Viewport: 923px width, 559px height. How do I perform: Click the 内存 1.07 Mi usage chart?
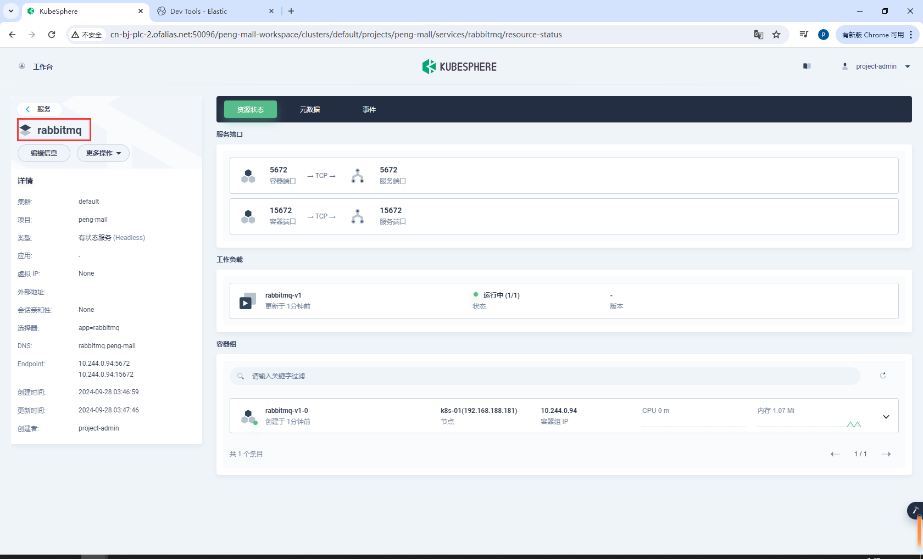[809, 417]
